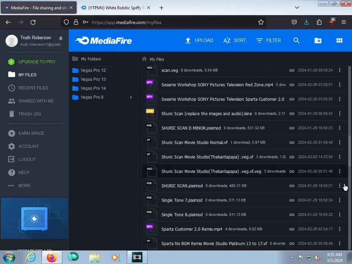Image resolution: width=352 pixels, height=264 pixels.
Task: Switch to the (YTPMV) White Robitic Spiffy tab
Action: 115,8
